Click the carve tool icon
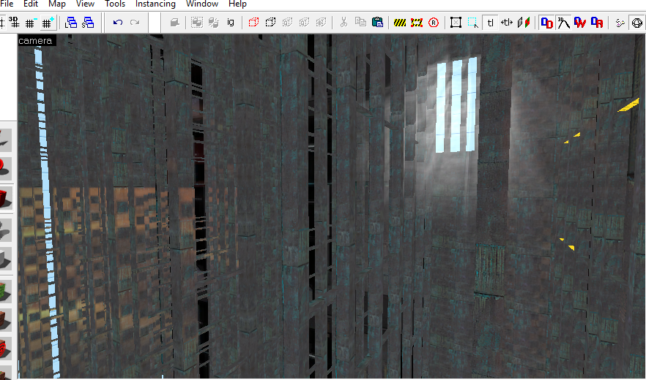 174,22
